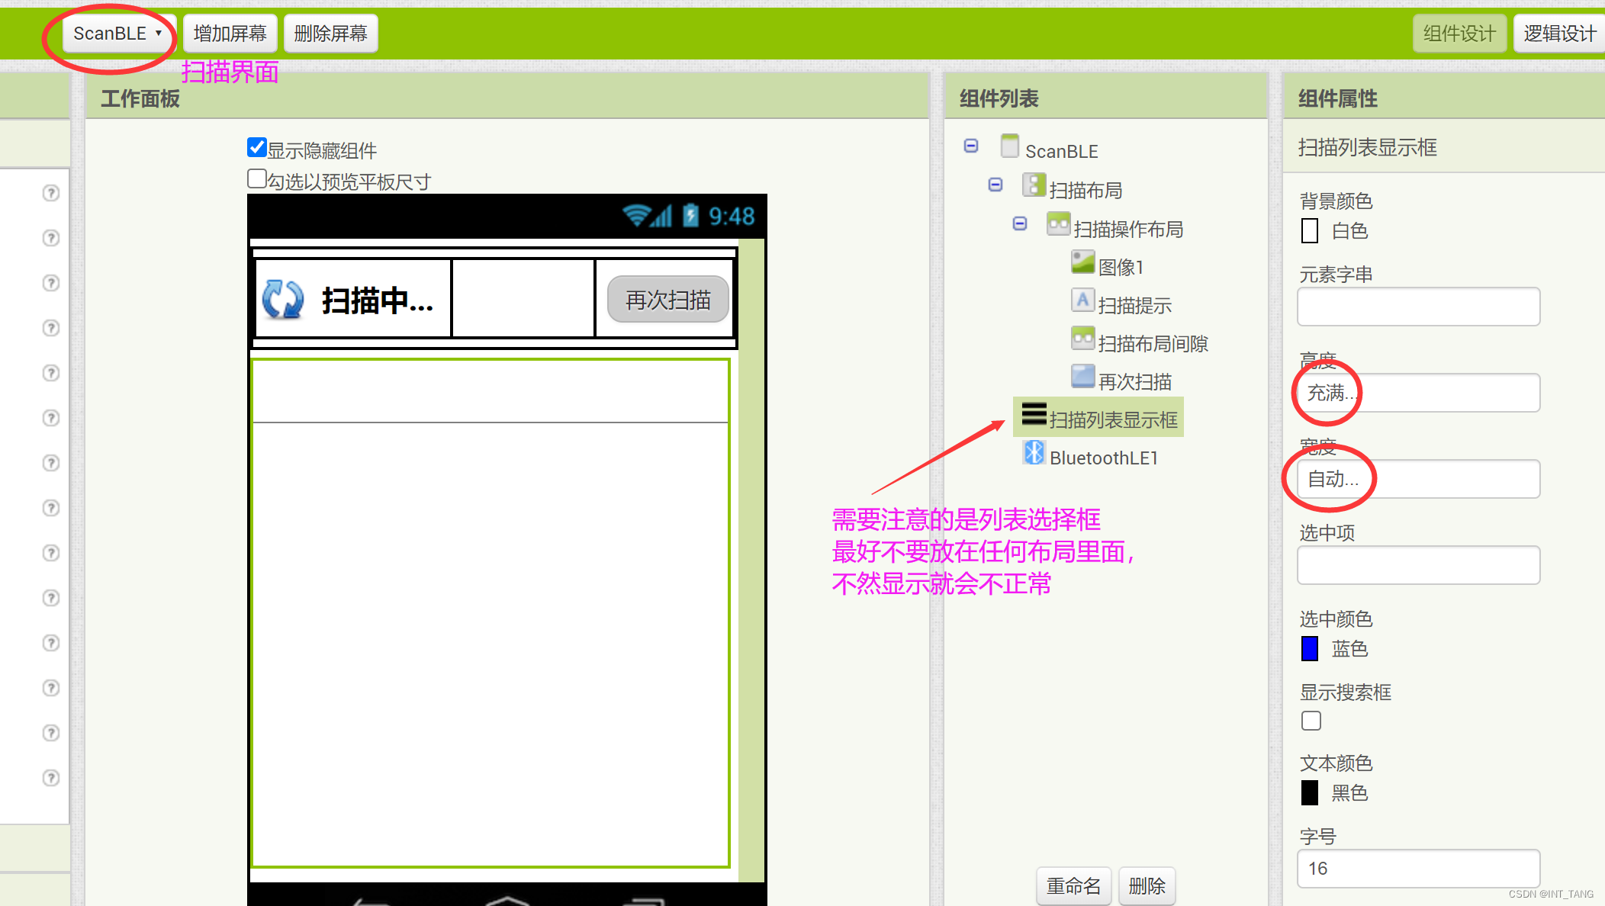
Task: Click the 重命名 button below component list
Action: point(1073,886)
